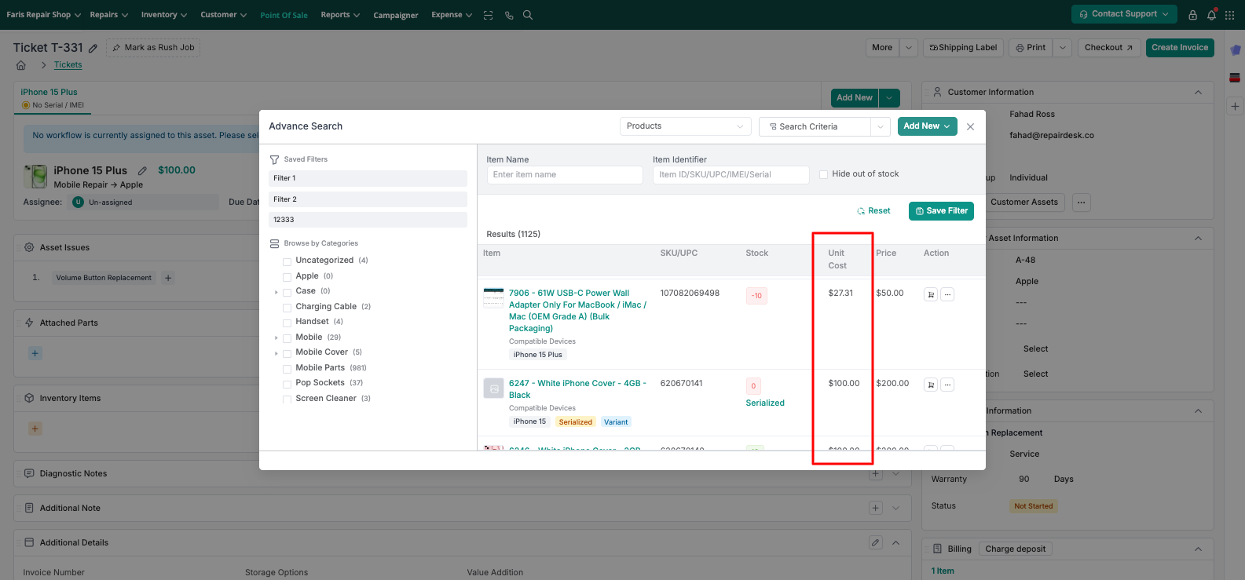Reset the search filters
This screenshot has height=580, width=1245.
(873, 211)
